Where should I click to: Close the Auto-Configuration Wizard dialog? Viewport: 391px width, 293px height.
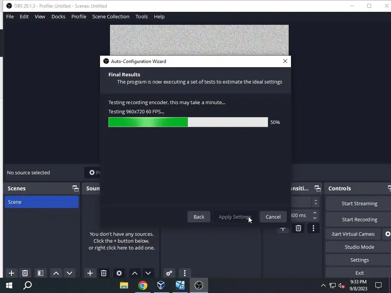[x=285, y=61]
